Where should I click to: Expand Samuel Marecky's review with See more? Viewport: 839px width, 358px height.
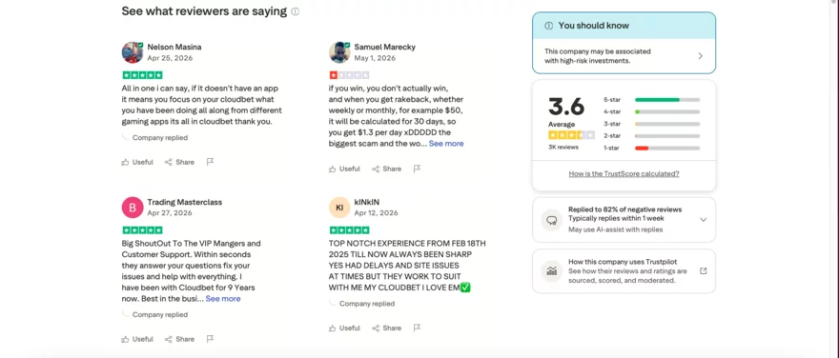446,144
